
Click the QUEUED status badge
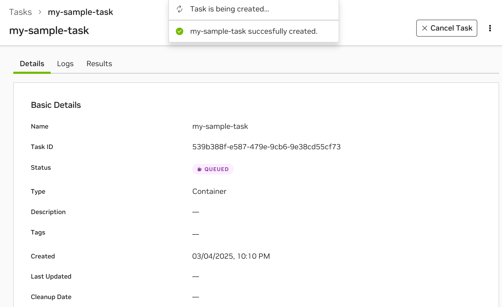tap(213, 169)
